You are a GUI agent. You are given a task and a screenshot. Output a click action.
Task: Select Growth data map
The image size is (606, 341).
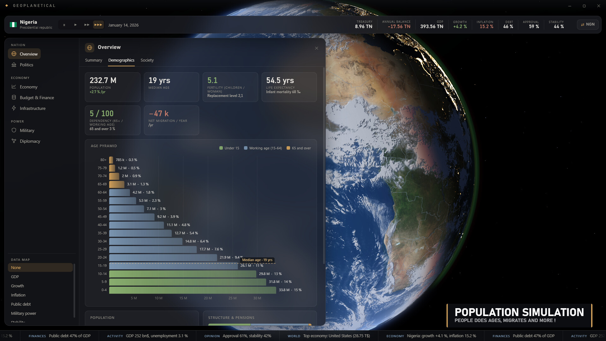click(x=40, y=286)
